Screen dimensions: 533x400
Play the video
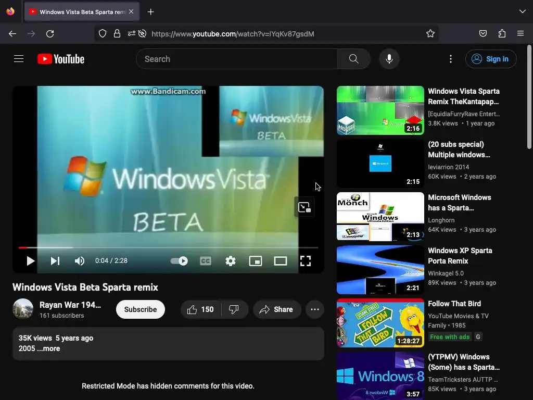click(30, 261)
